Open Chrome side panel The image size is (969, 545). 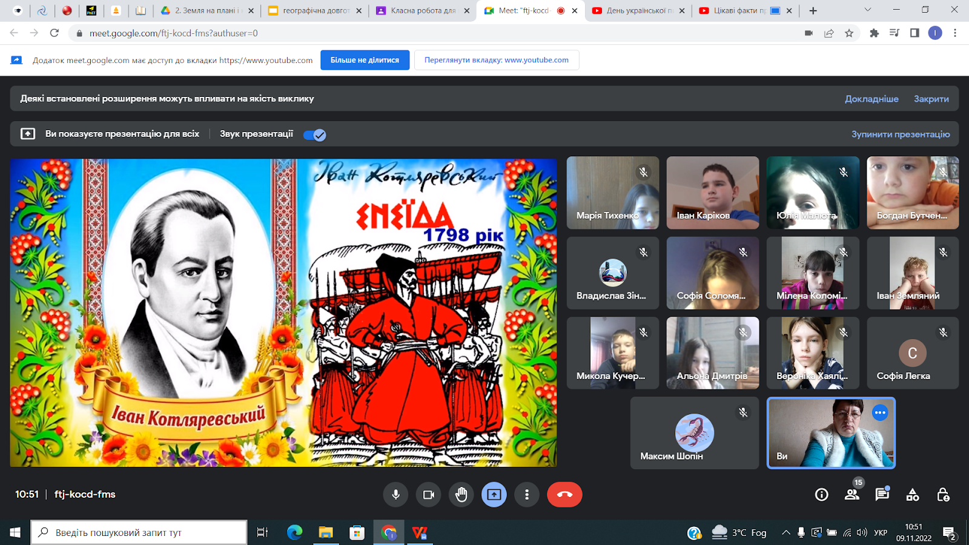coord(914,33)
